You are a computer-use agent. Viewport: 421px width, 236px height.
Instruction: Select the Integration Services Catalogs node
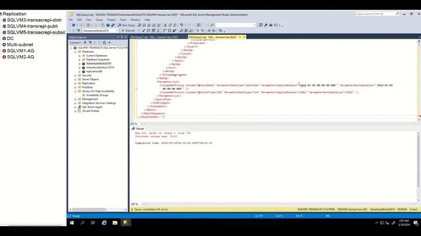[x=99, y=103]
